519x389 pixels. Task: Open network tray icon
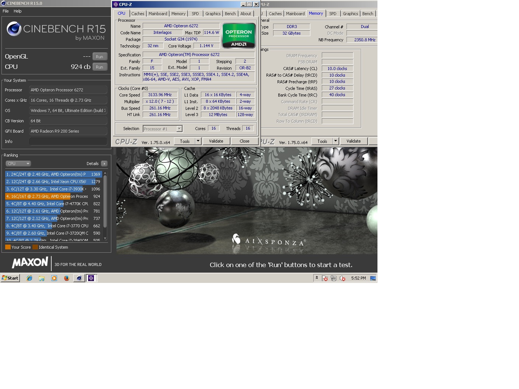tap(334, 278)
